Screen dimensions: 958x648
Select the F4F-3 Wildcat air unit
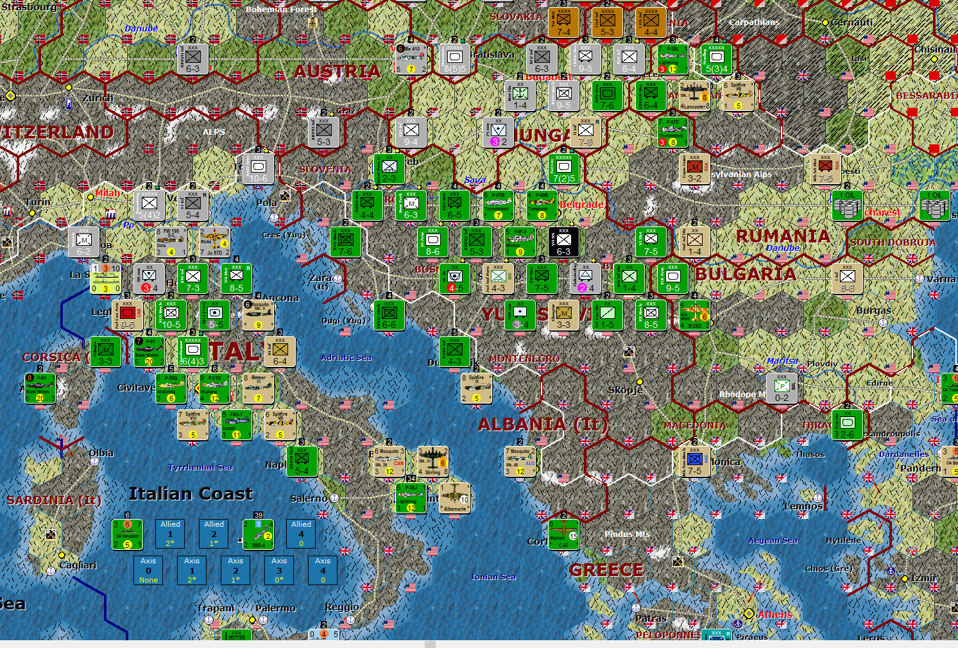click(x=520, y=242)
